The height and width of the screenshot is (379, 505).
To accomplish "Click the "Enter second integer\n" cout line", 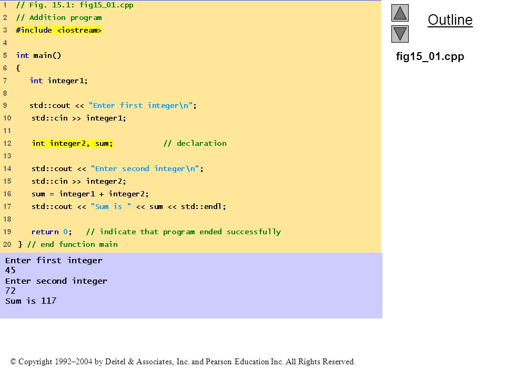I will (x=117, y=169).
